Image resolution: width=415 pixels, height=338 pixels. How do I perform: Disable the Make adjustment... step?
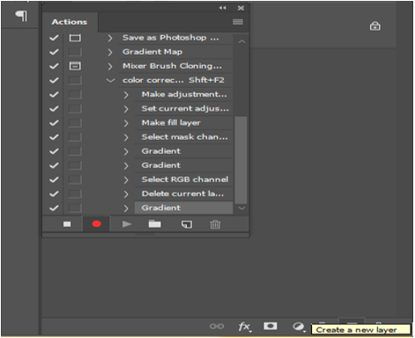click(54, 94)
